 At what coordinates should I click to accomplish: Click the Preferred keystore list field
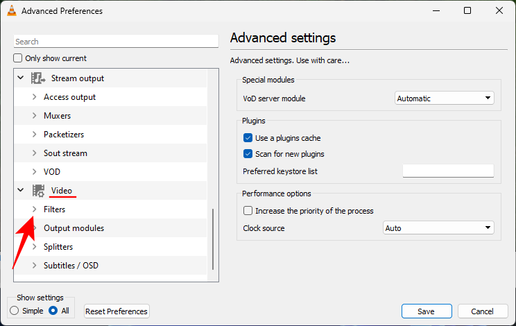(448, 171)
